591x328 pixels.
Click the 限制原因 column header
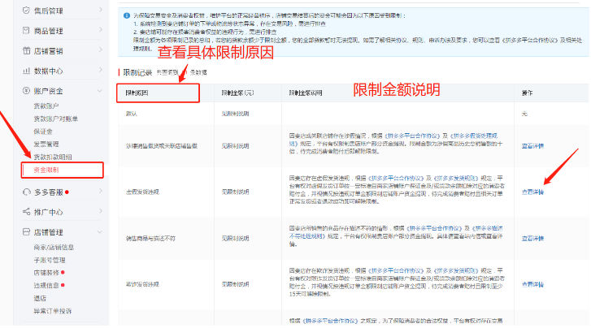pyautogui.click(x=137, y=93)
